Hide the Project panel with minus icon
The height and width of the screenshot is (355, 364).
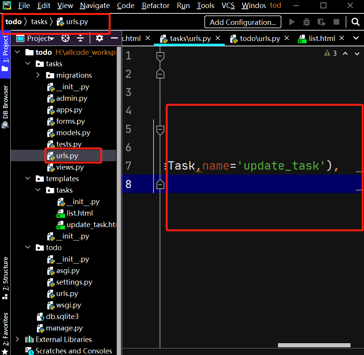pos(114,38)
